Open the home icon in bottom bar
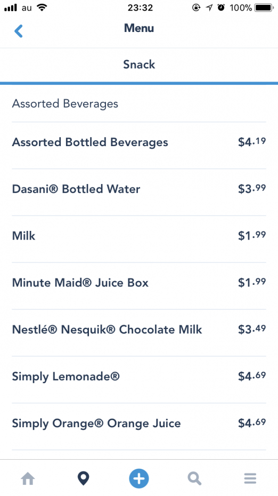The image size is (278, 496). click(28, 478)
